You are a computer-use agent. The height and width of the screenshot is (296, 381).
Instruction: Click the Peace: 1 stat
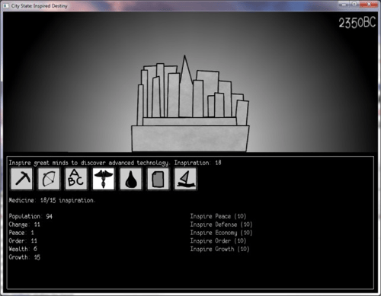[x=21, y=233]
